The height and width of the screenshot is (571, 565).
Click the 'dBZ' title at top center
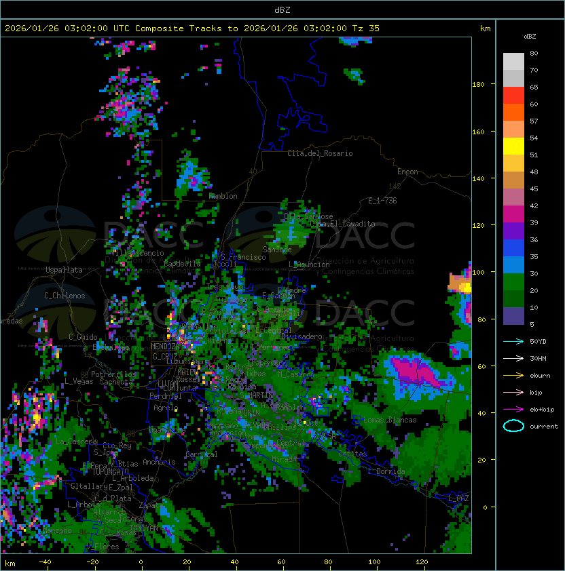coord(282,9)
